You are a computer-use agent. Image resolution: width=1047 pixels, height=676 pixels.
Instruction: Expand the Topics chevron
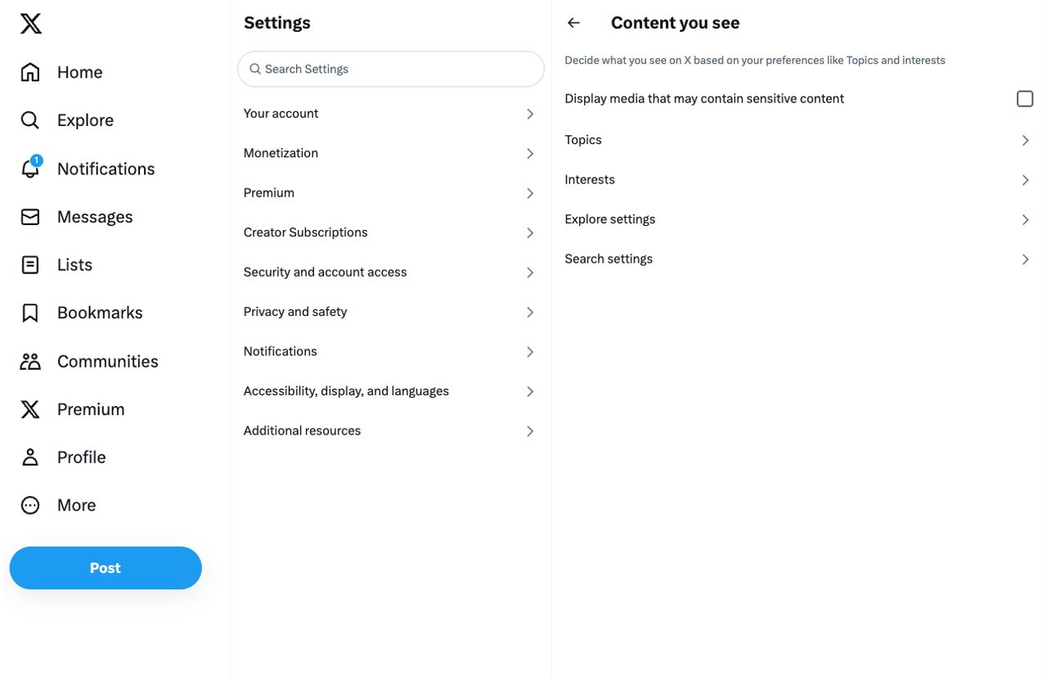(1025, 141)
